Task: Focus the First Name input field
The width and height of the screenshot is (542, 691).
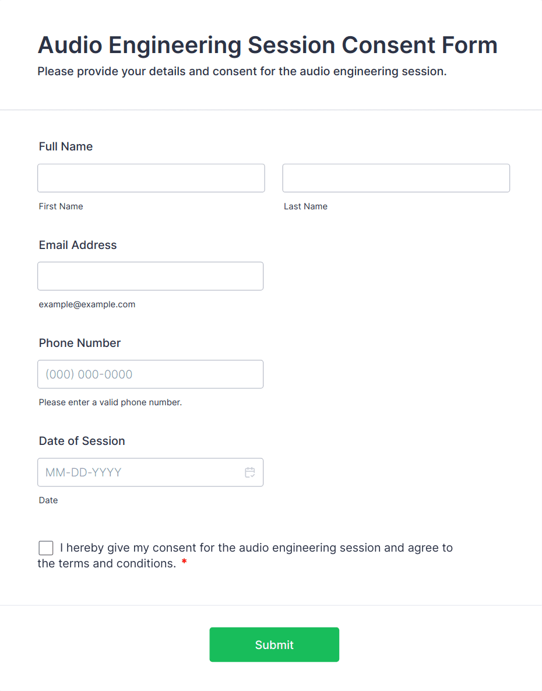Action: (x=151, y=178)
